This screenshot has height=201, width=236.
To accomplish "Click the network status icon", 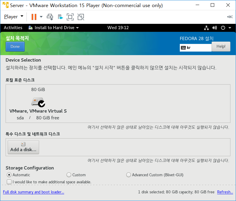I will (206, 28).
